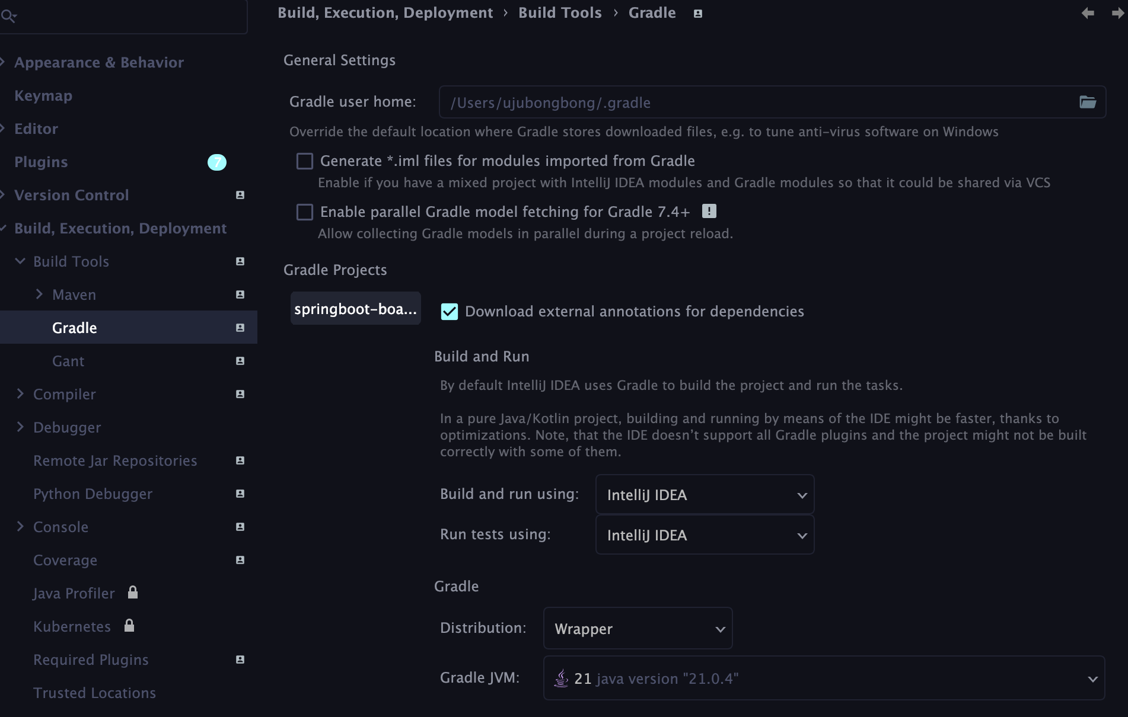Click the Plugins update count badge
The height and width of the screenshot is (717, 1128).
217,162
